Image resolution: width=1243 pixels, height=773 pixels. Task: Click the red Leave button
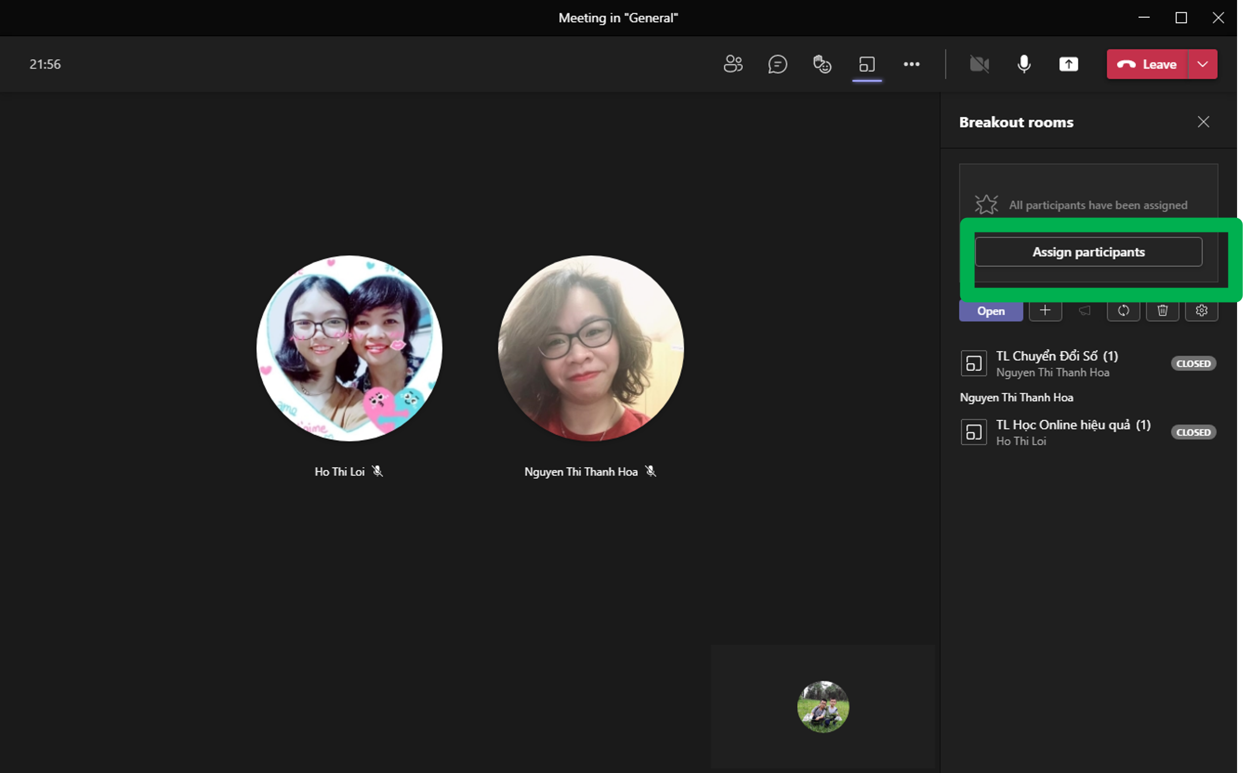(1147, 64)
